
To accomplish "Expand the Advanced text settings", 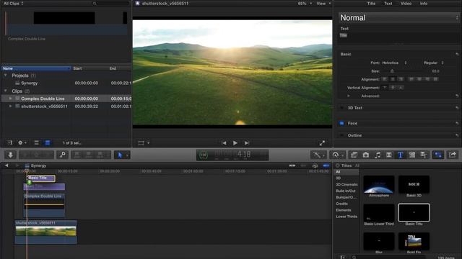I will 349,96.
